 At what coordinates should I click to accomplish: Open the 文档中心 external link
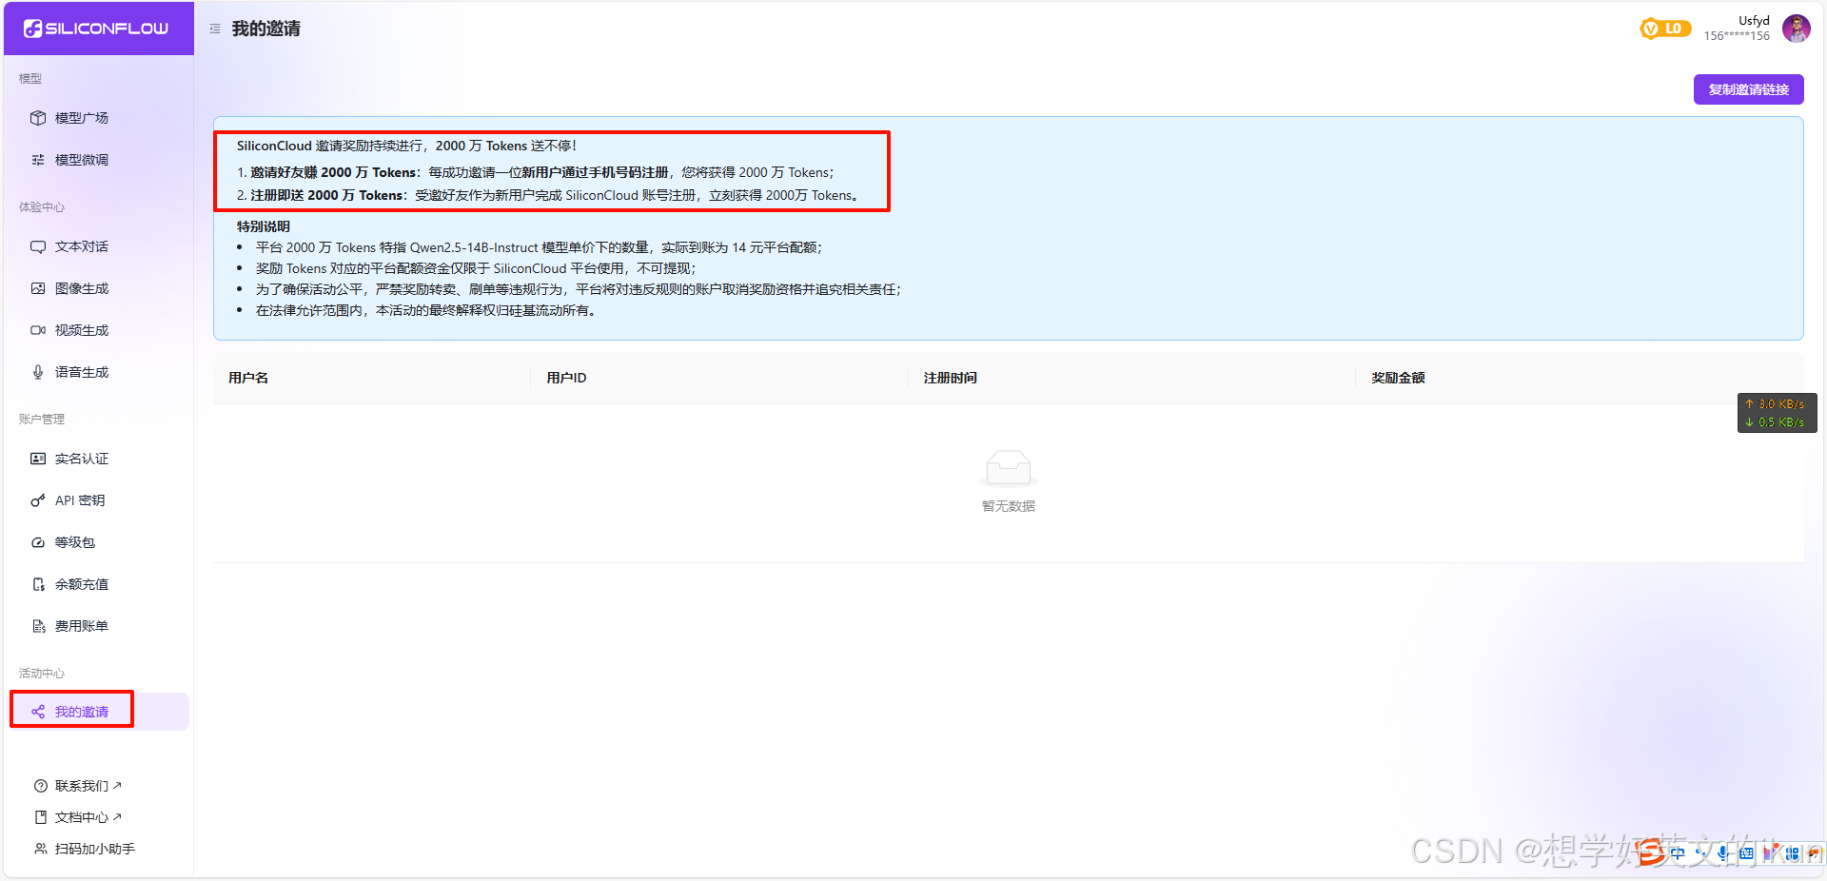[81, 817]
